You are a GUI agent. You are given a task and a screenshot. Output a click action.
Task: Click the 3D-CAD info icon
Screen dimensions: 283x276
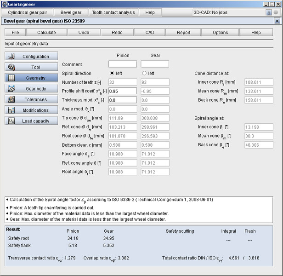click(269, 12)
